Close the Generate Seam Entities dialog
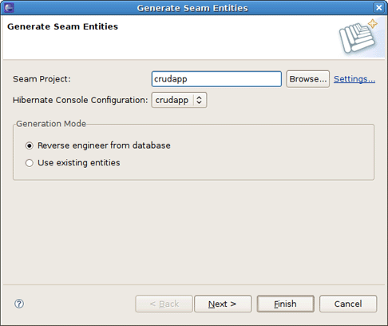This screenshot has height=326, width=388. [x=379, y=8]
